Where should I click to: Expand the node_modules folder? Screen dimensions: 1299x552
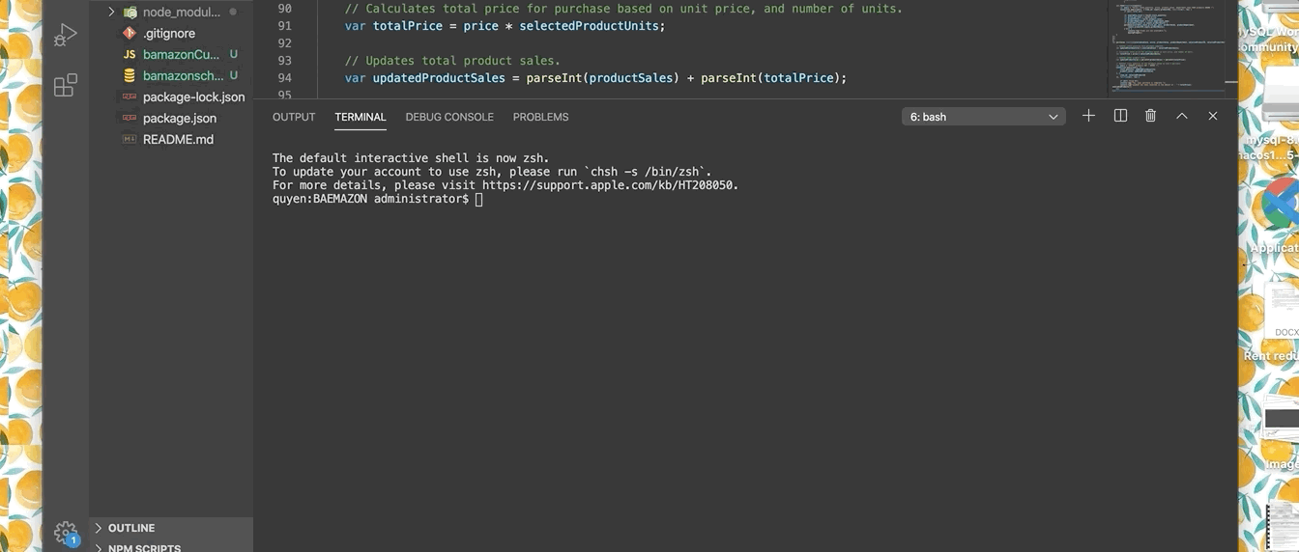[x=181, y=12]
